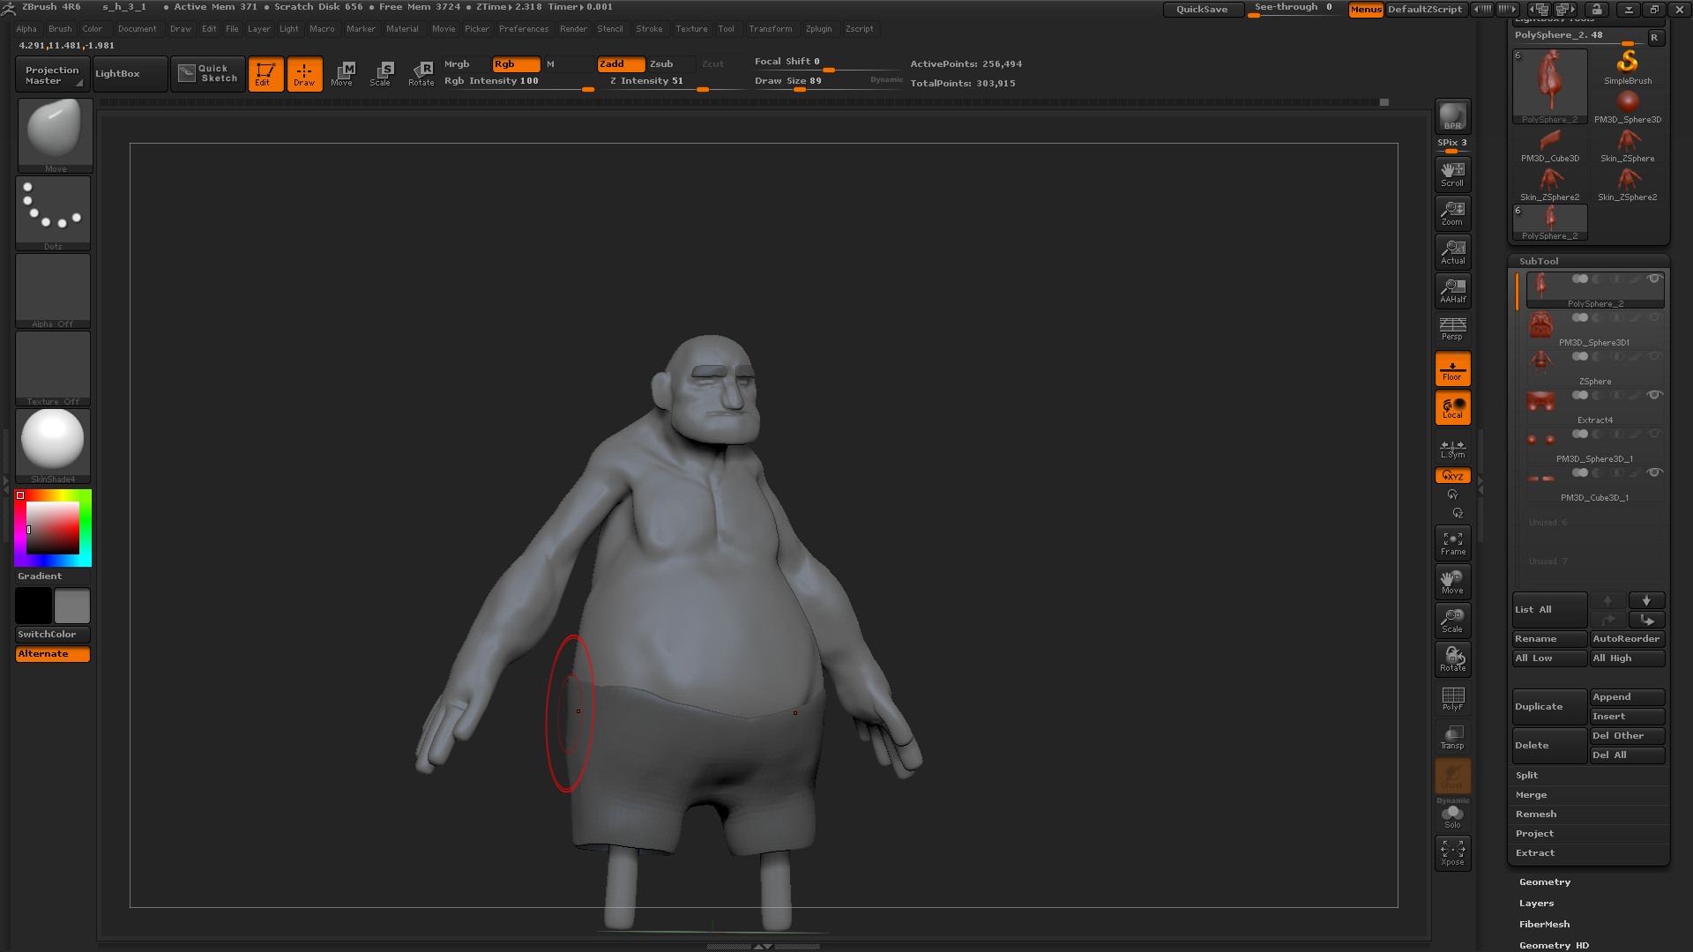Screen dimensions: 1693x952
Task: Activate the Rotate gizmo in top shelf
Action: 421,74
